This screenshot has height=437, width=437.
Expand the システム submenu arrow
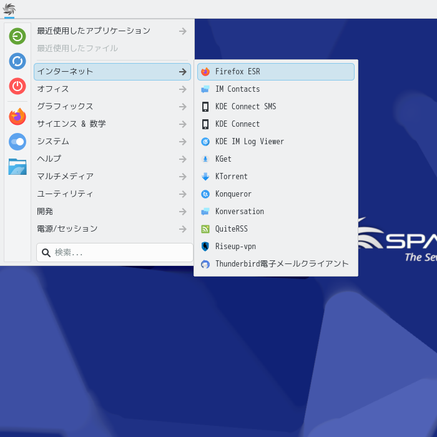[x=183, y=142]
